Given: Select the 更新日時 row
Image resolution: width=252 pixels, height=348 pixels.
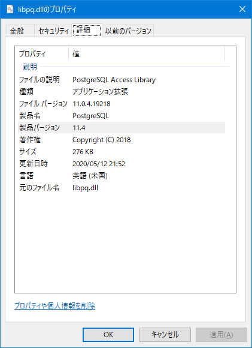Looking at the screenshot, I should pyautogui.click(x=122, y=164).
